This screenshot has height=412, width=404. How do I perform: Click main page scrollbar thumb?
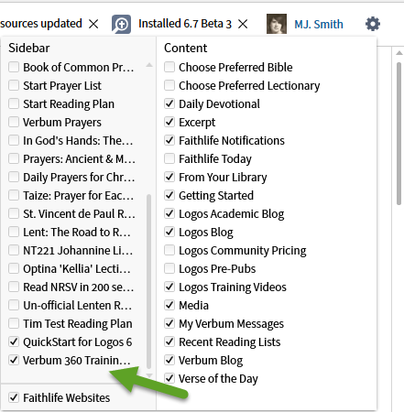pyautogui.click(x=399, y=134)
